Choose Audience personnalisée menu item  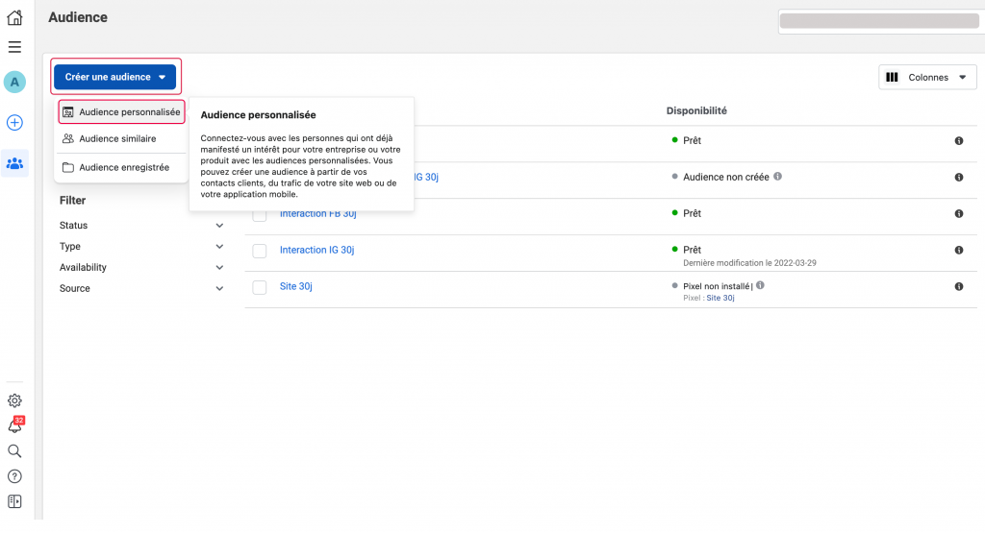pos(121,111)
